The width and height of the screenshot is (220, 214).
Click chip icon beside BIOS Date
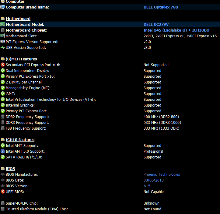3,180
